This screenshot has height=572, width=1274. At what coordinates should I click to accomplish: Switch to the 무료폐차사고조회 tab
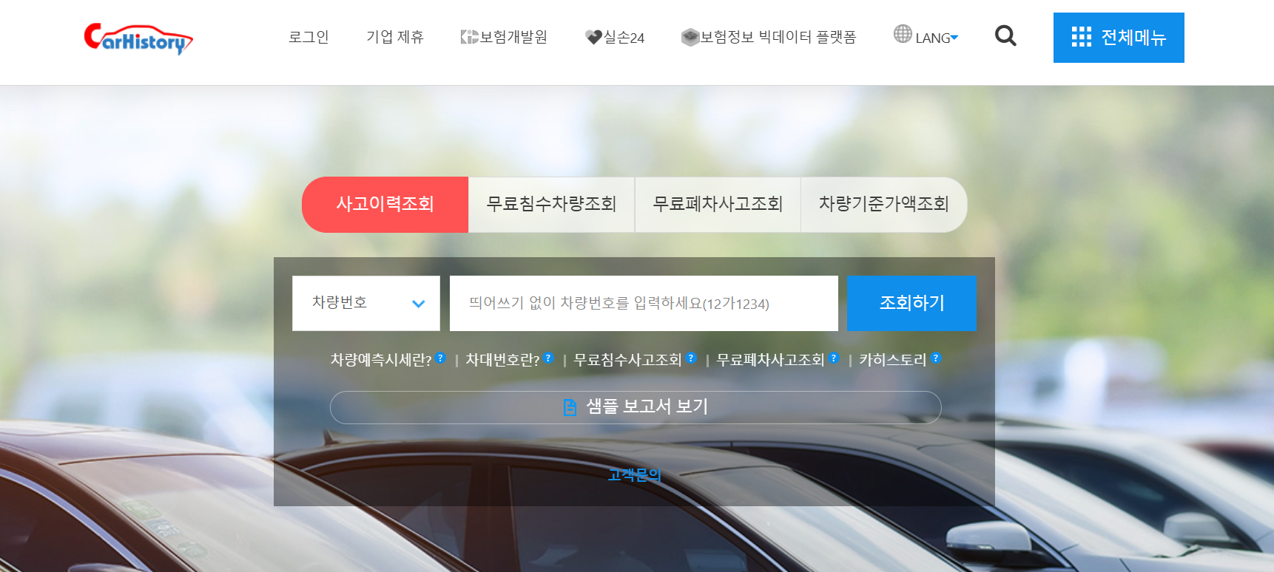pos(718,205)
